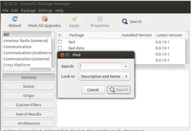The width and height of the screenshot is (192, 131).
Task: Switch to Sections filter view
Action: (29, 77)
